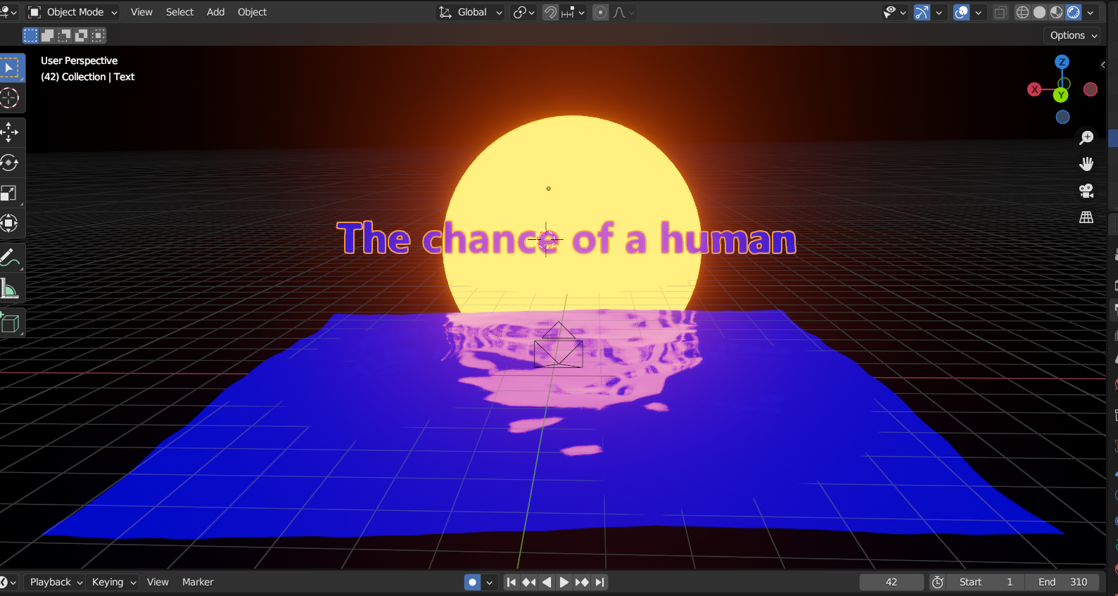The width and height of the screenshot is (1118, 596).
Task: Switch perspective/orthographic with the grid icon
Action: pos(1086,217)
